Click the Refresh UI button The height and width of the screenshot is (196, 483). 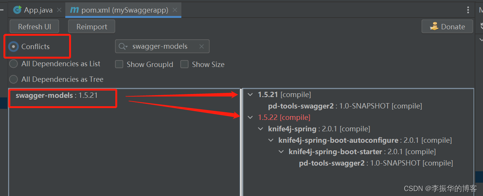point(35,27)
